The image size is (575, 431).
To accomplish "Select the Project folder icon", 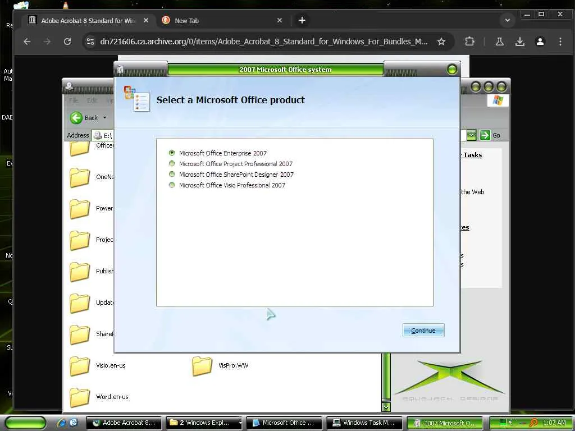I will pos(80,240).
